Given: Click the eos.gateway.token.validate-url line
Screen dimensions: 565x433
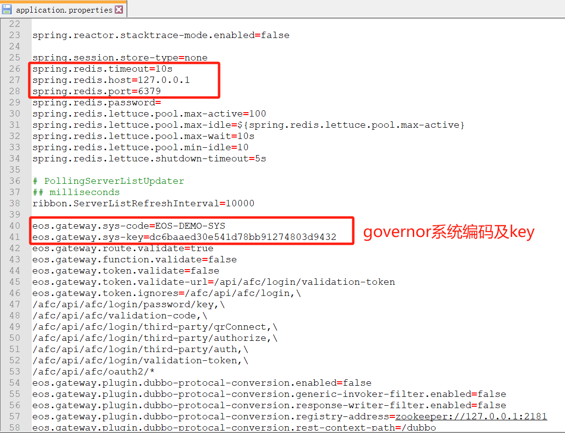Looking at the screenshot, I should 213,282.
